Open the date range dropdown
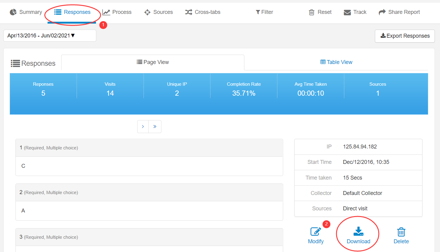 (x=50, y=36)
